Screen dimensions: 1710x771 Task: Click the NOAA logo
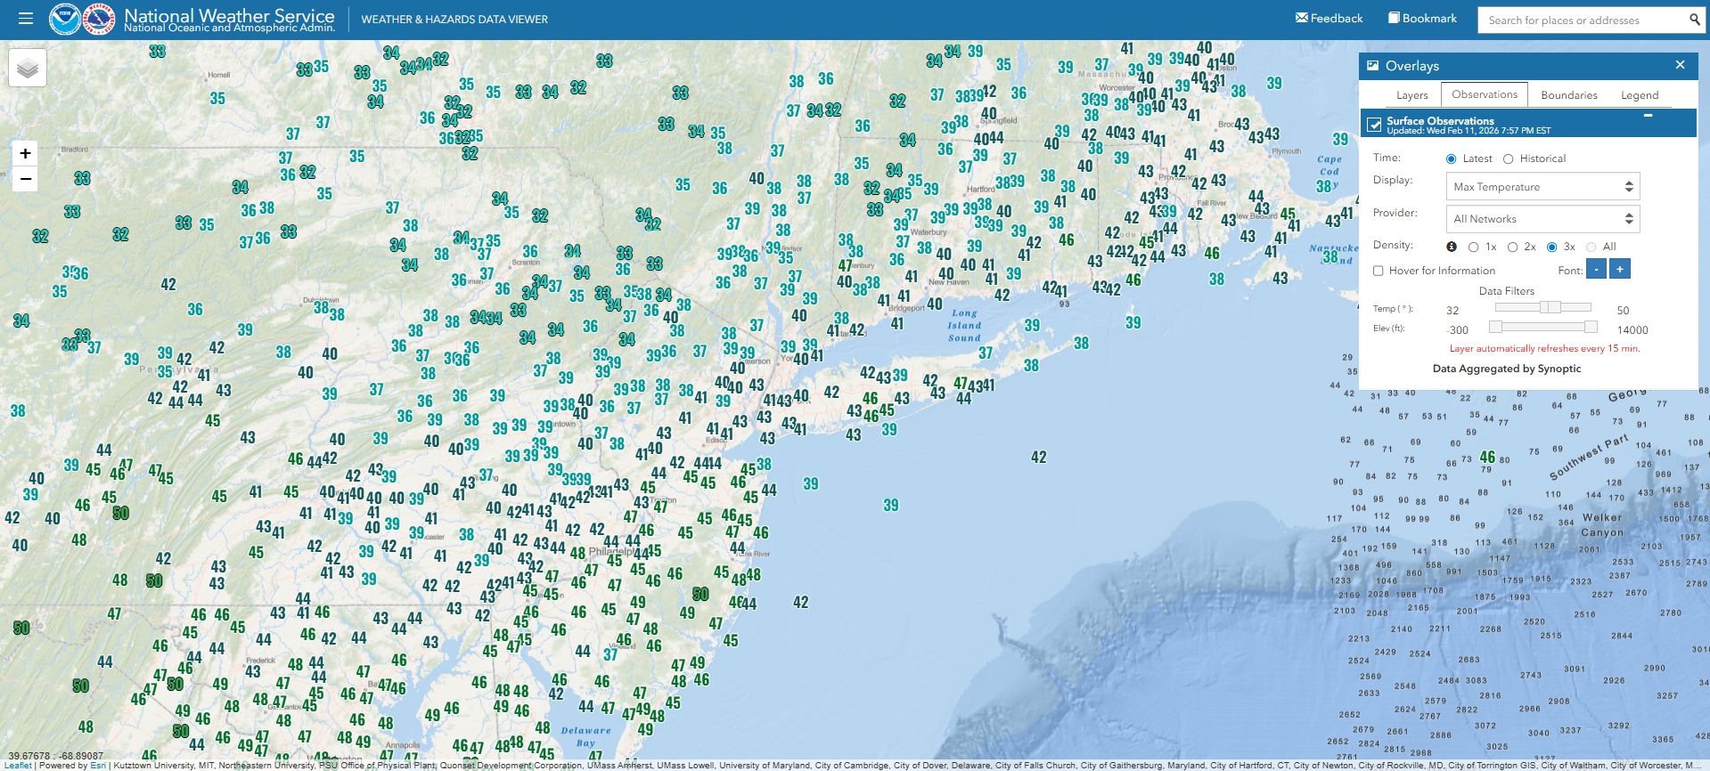tap(65, 19)
